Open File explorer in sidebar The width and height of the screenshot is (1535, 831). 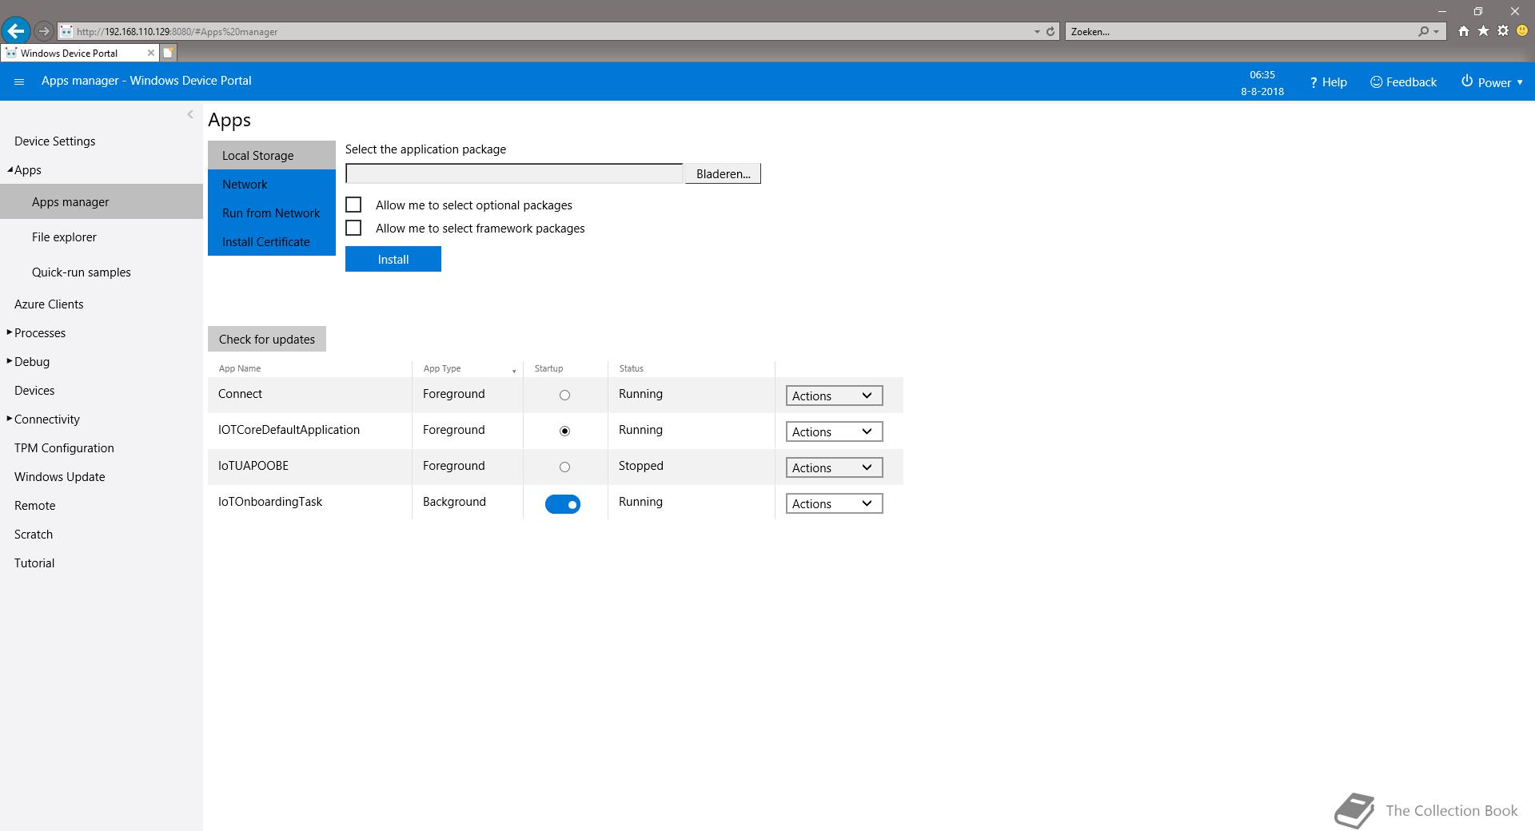(64, 237)
